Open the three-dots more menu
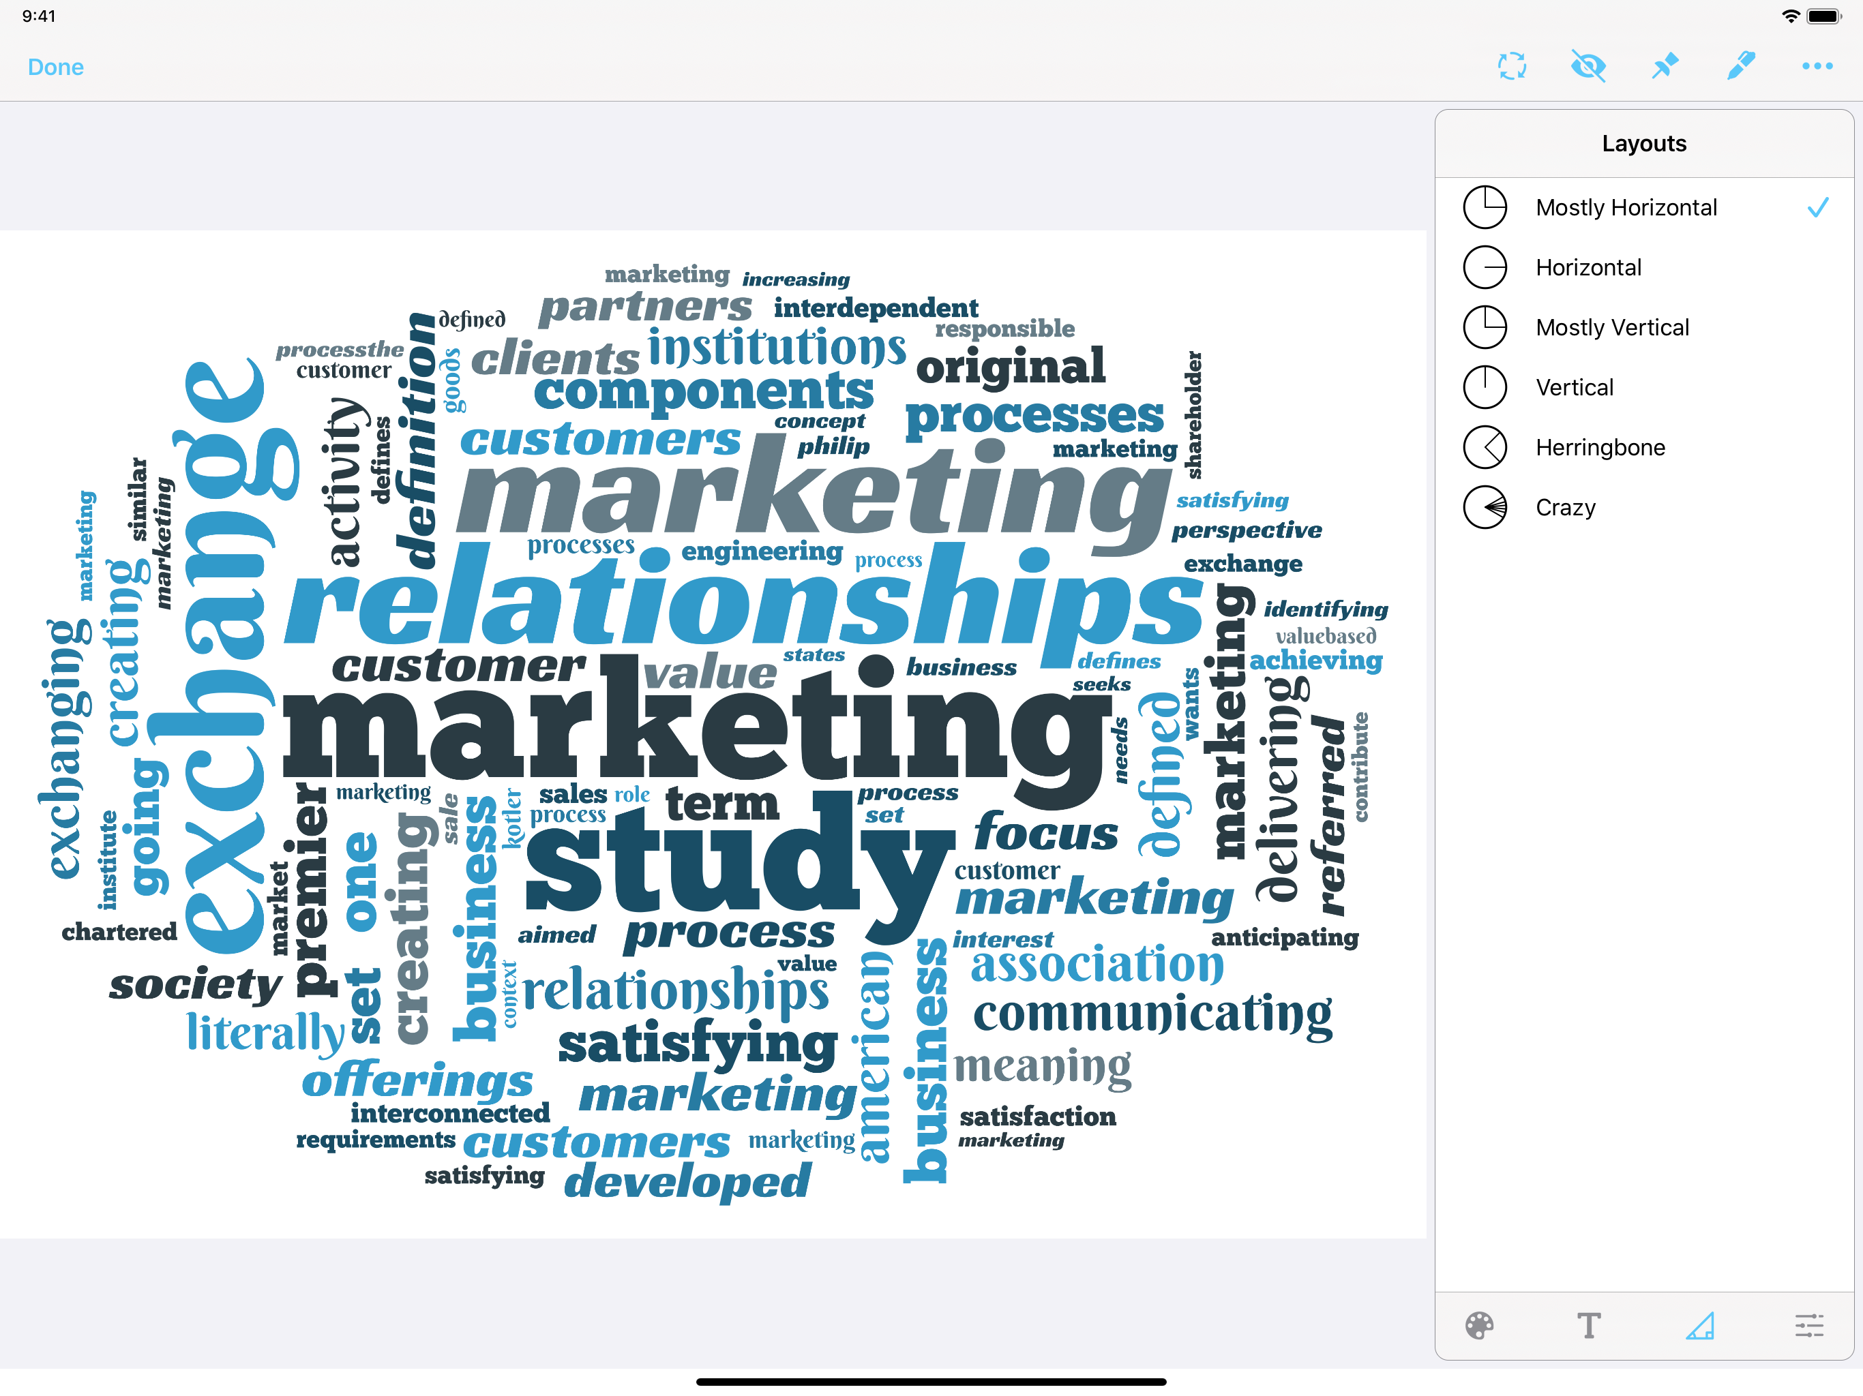The height and width of the screenshot is (1396, 1863). click(x=1817, y=65)
